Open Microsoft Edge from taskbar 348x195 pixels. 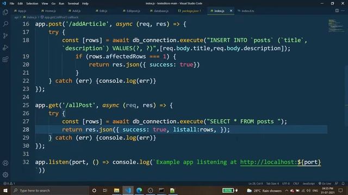coord(139,190)
